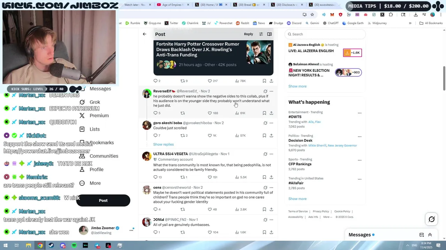
Task: Open Profile in the sidebar
Action: tap(91, 169)
